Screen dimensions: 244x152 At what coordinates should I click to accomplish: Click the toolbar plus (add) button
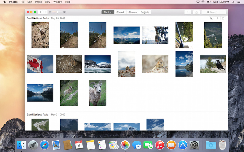[x=188, y=12]
